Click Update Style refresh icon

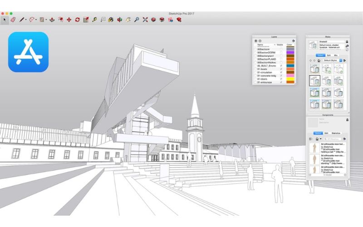tap(347, 50)
